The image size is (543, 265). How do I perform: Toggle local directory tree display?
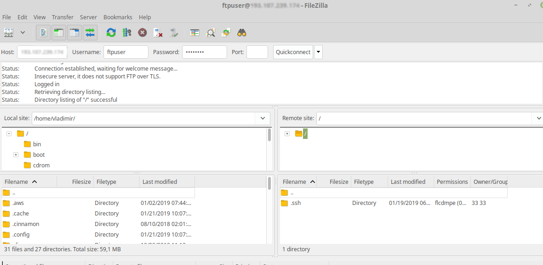(x=59, y=33)
